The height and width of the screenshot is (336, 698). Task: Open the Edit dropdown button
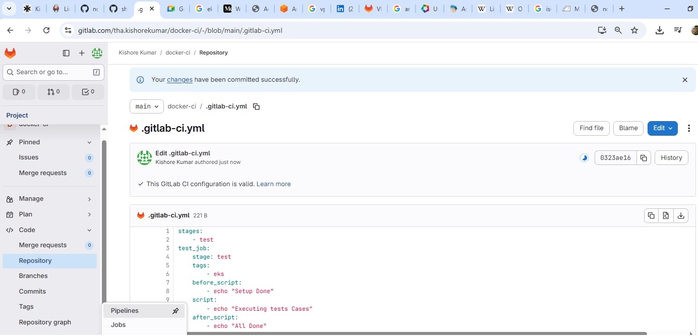click(x=662, y=128)
